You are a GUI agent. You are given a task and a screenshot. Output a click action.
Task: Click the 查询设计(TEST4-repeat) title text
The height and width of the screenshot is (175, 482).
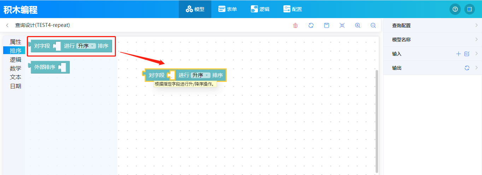click(42, 25)
